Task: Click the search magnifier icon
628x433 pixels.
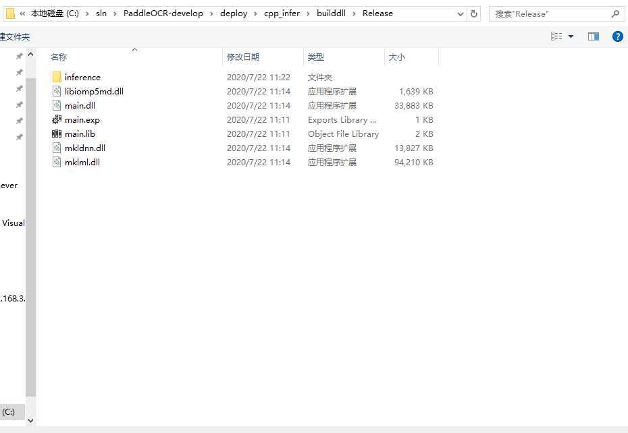Action: [x=615, y=13]
